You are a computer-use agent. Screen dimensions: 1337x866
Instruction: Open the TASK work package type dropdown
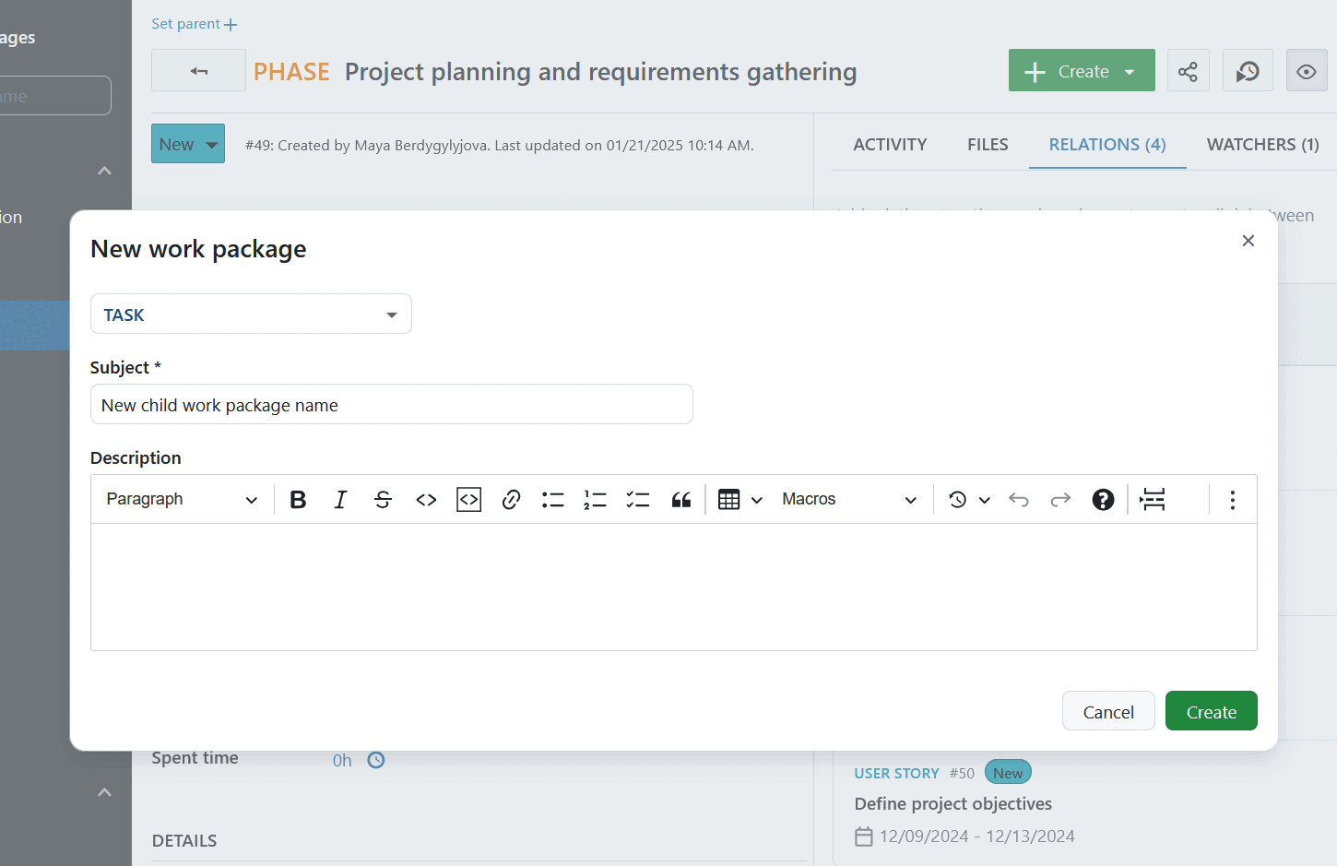(250, 314)
